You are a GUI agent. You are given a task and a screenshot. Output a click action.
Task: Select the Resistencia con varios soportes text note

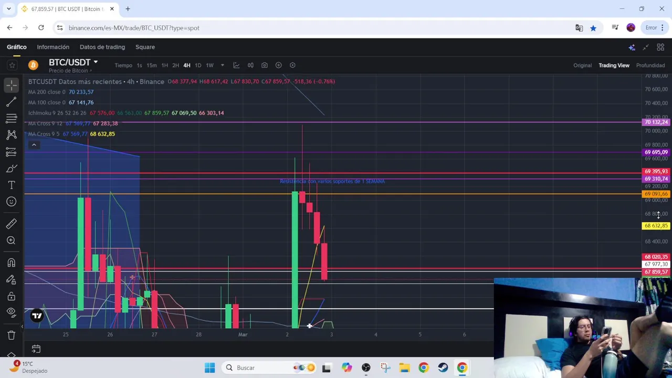[332, 181]
